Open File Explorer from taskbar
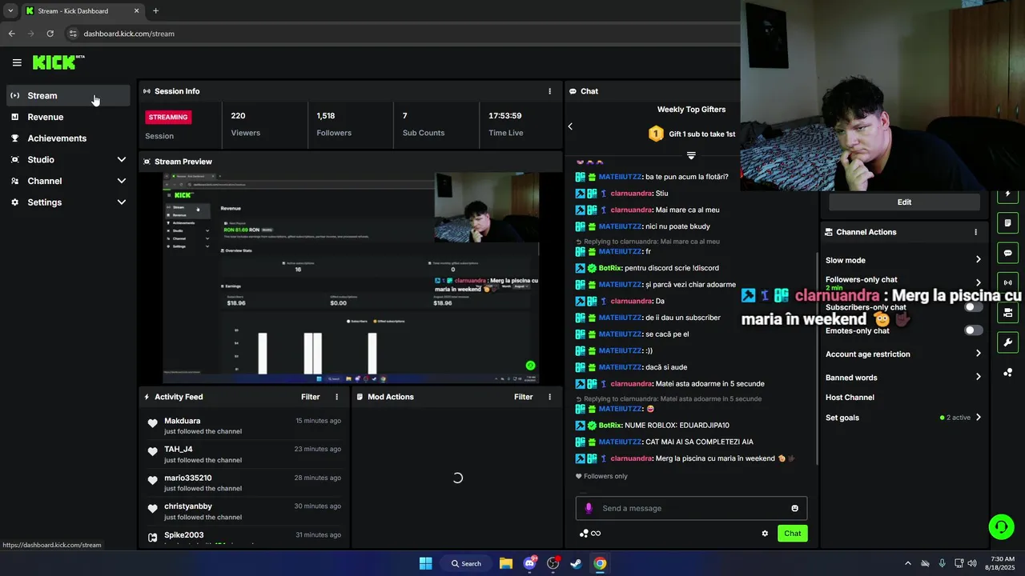 coord(506,563)
